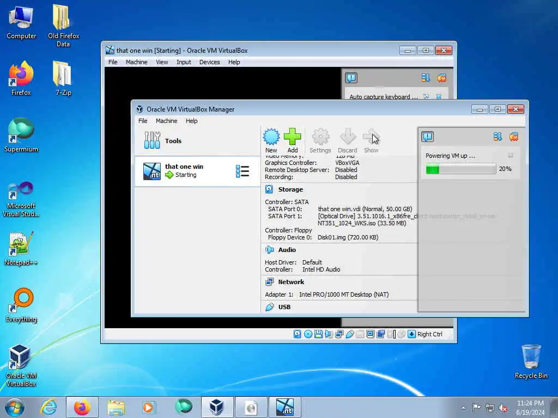
Task: Click the muted volume tray icon
Action: click(503, 408)
